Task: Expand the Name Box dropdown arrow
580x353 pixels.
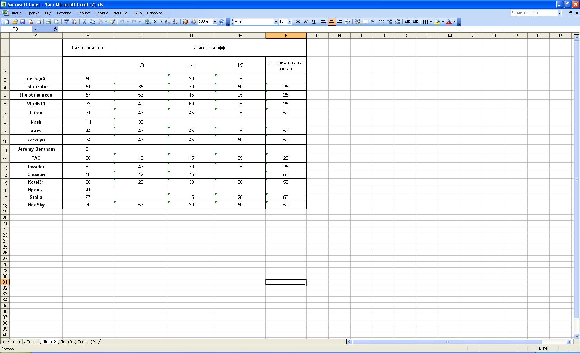Action: [x=36, y=29]
